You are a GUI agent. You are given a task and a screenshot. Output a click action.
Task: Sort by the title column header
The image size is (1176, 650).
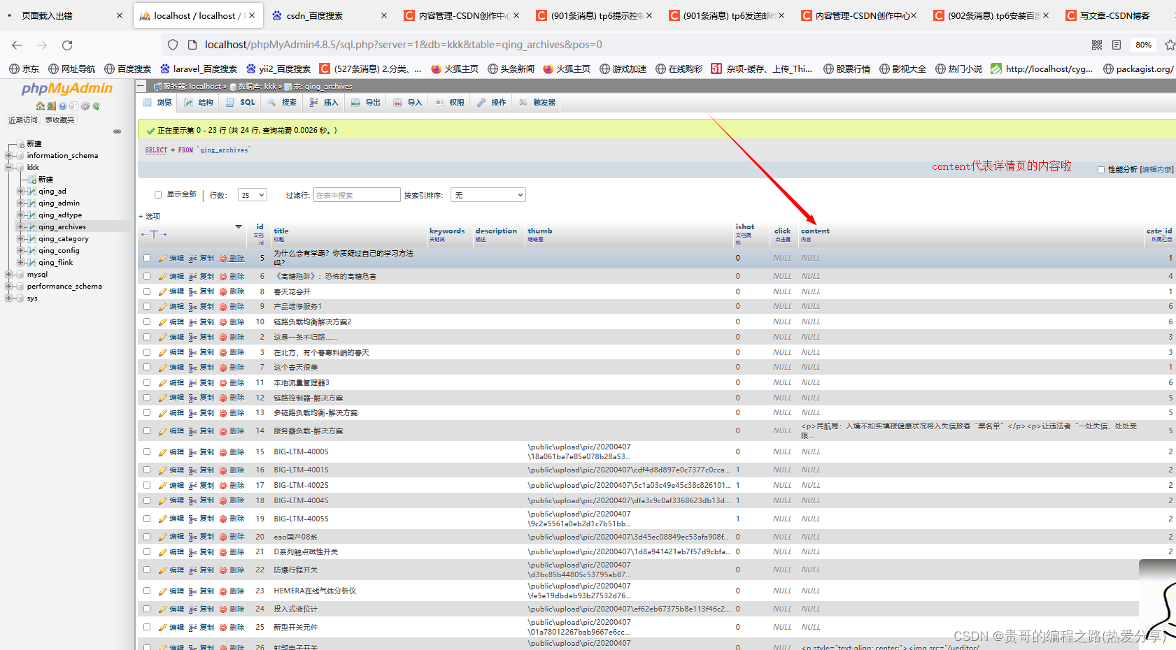coord(281,231)
